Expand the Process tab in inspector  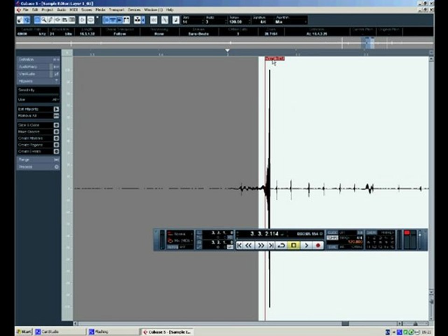(x=38, y=167)
